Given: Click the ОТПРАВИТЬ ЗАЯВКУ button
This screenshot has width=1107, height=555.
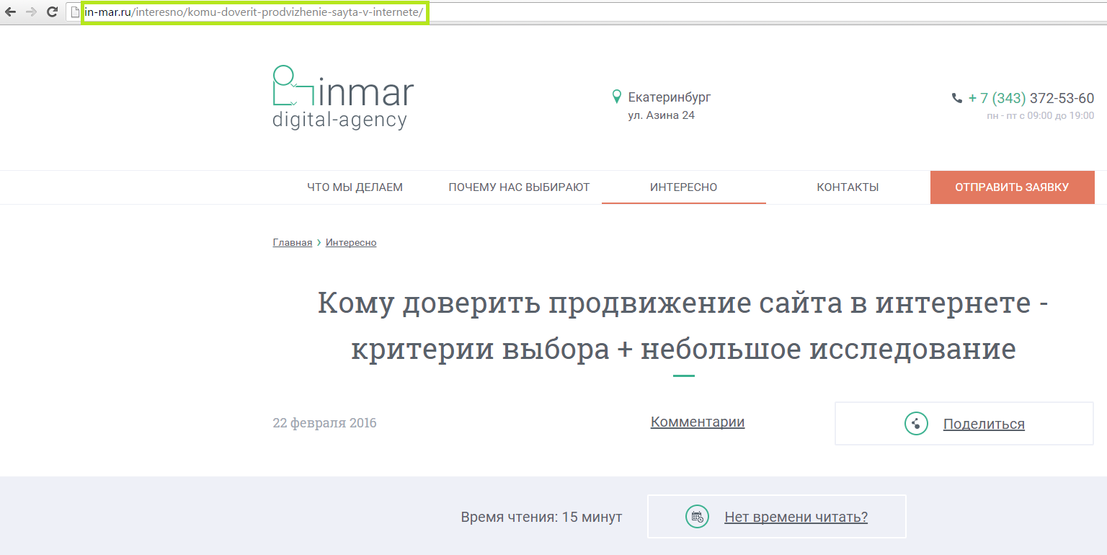Looking at the screenshot, I should point(1012,187).
